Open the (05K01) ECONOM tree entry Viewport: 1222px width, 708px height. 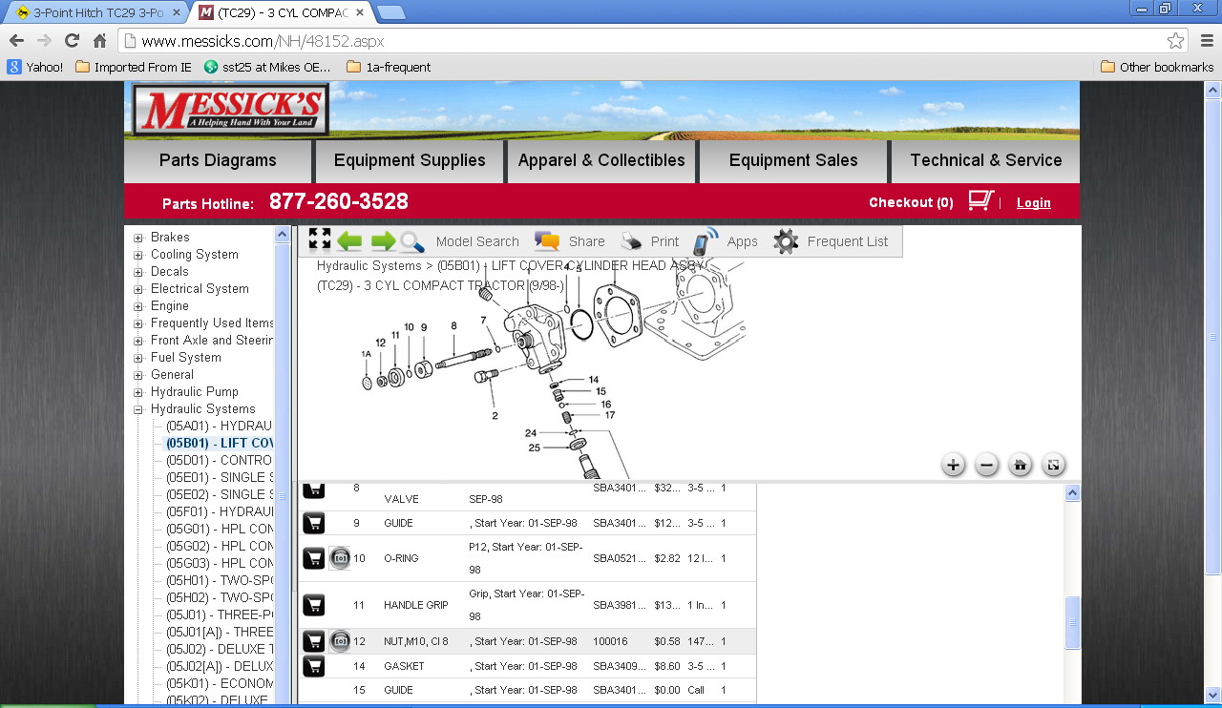[220, 684]
